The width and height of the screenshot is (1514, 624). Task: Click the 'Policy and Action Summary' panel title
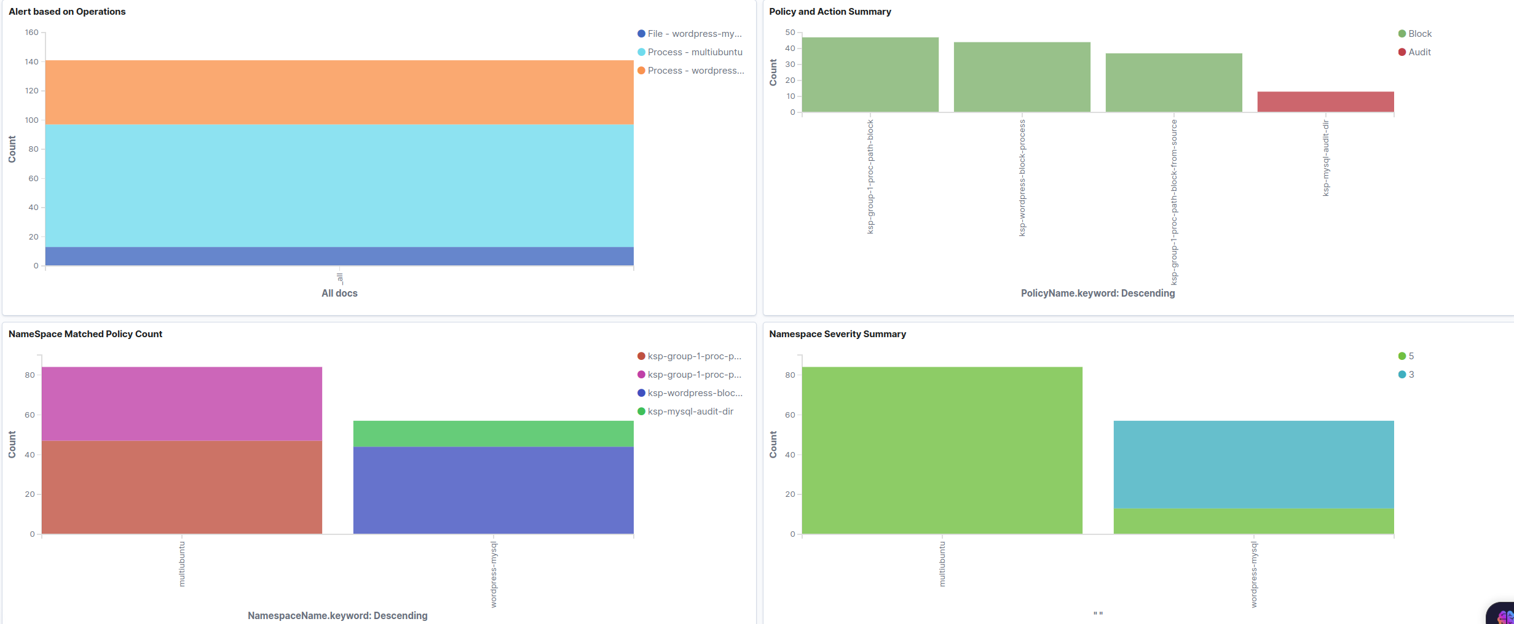point(830,12)
